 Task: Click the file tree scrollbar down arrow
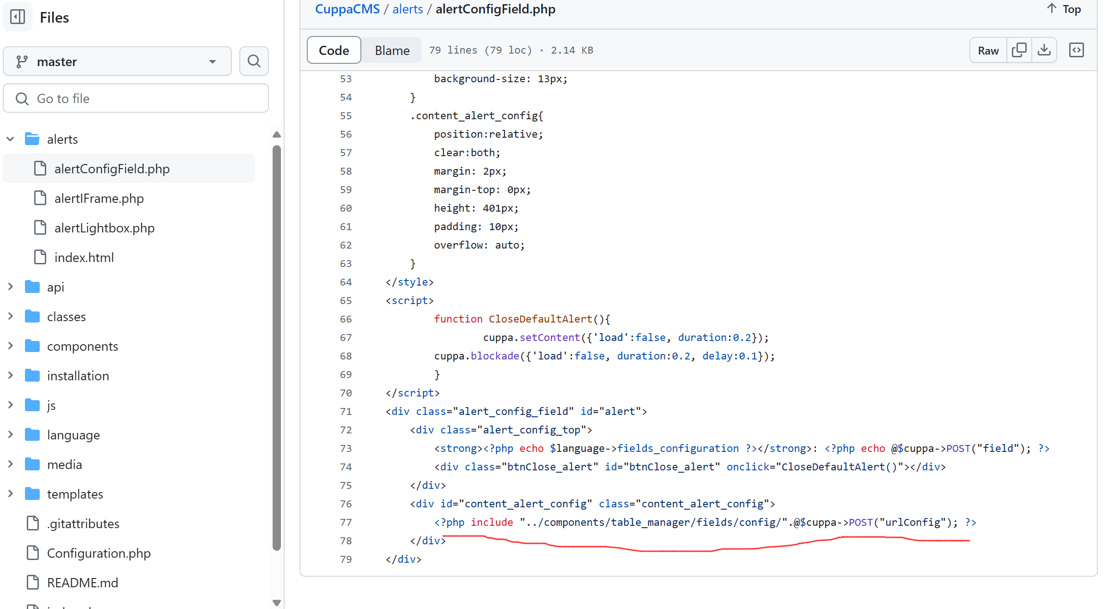277,603
